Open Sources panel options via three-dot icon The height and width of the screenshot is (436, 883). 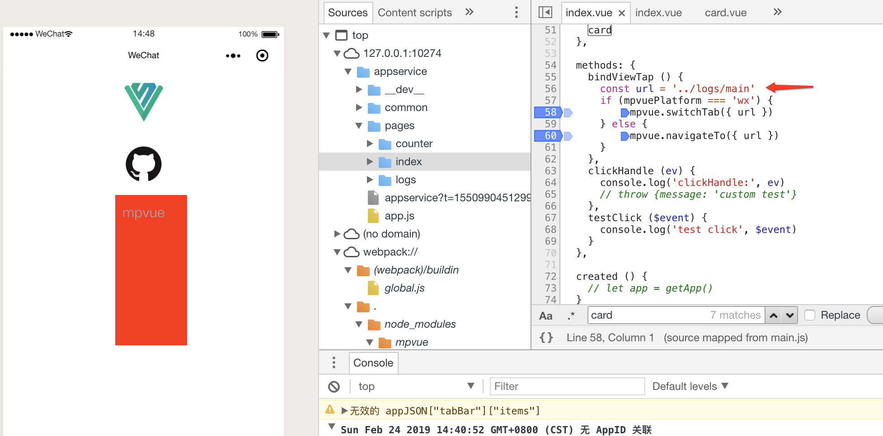coord(516,12)
